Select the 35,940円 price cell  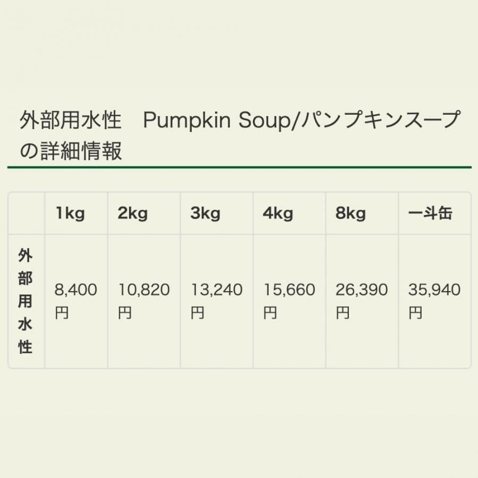(x=434, y=301)
